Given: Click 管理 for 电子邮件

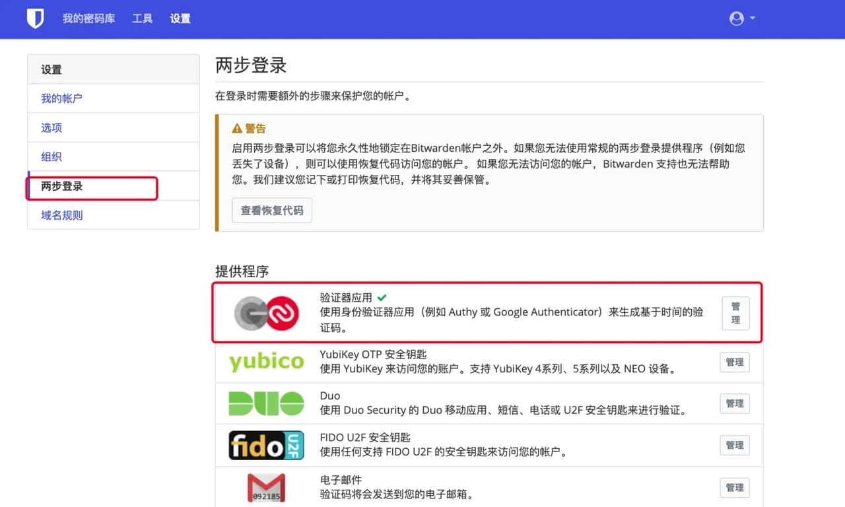Looking at the screenshot, I should click(x=734, y=487).
